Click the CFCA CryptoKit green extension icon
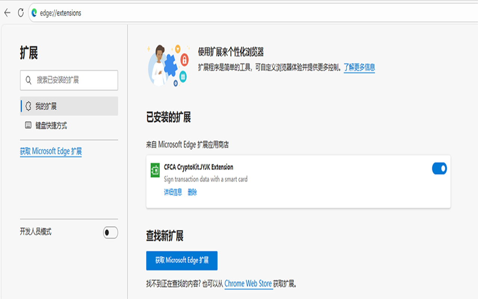 pyautogui.click(x=155, y=170)
